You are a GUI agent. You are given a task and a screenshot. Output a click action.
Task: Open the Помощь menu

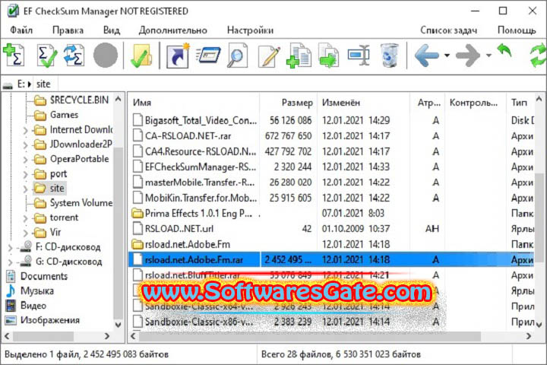pos(517,30)
